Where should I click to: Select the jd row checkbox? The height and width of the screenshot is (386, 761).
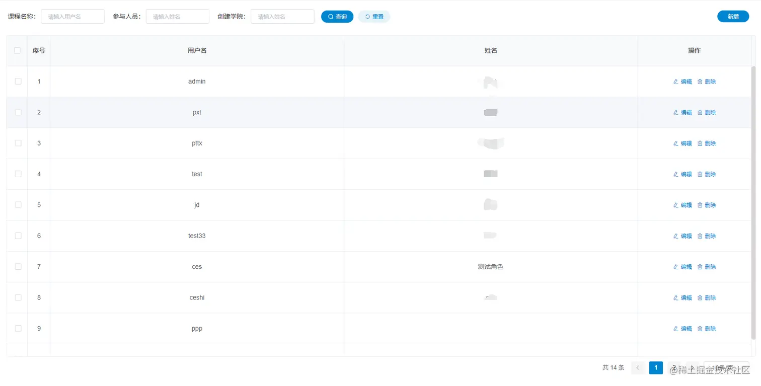(18, 204)
